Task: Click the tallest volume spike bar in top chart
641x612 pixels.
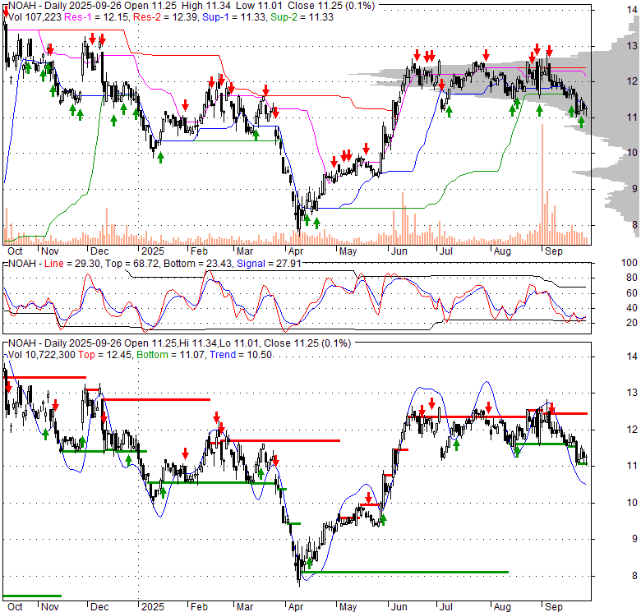Action: (542, 184)
